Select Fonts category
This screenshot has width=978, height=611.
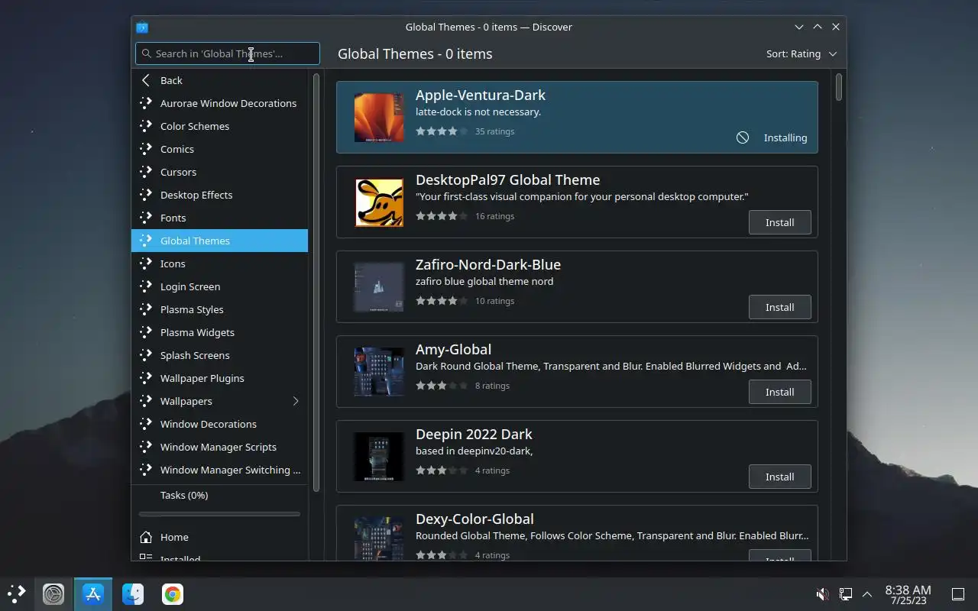[220, 218]
